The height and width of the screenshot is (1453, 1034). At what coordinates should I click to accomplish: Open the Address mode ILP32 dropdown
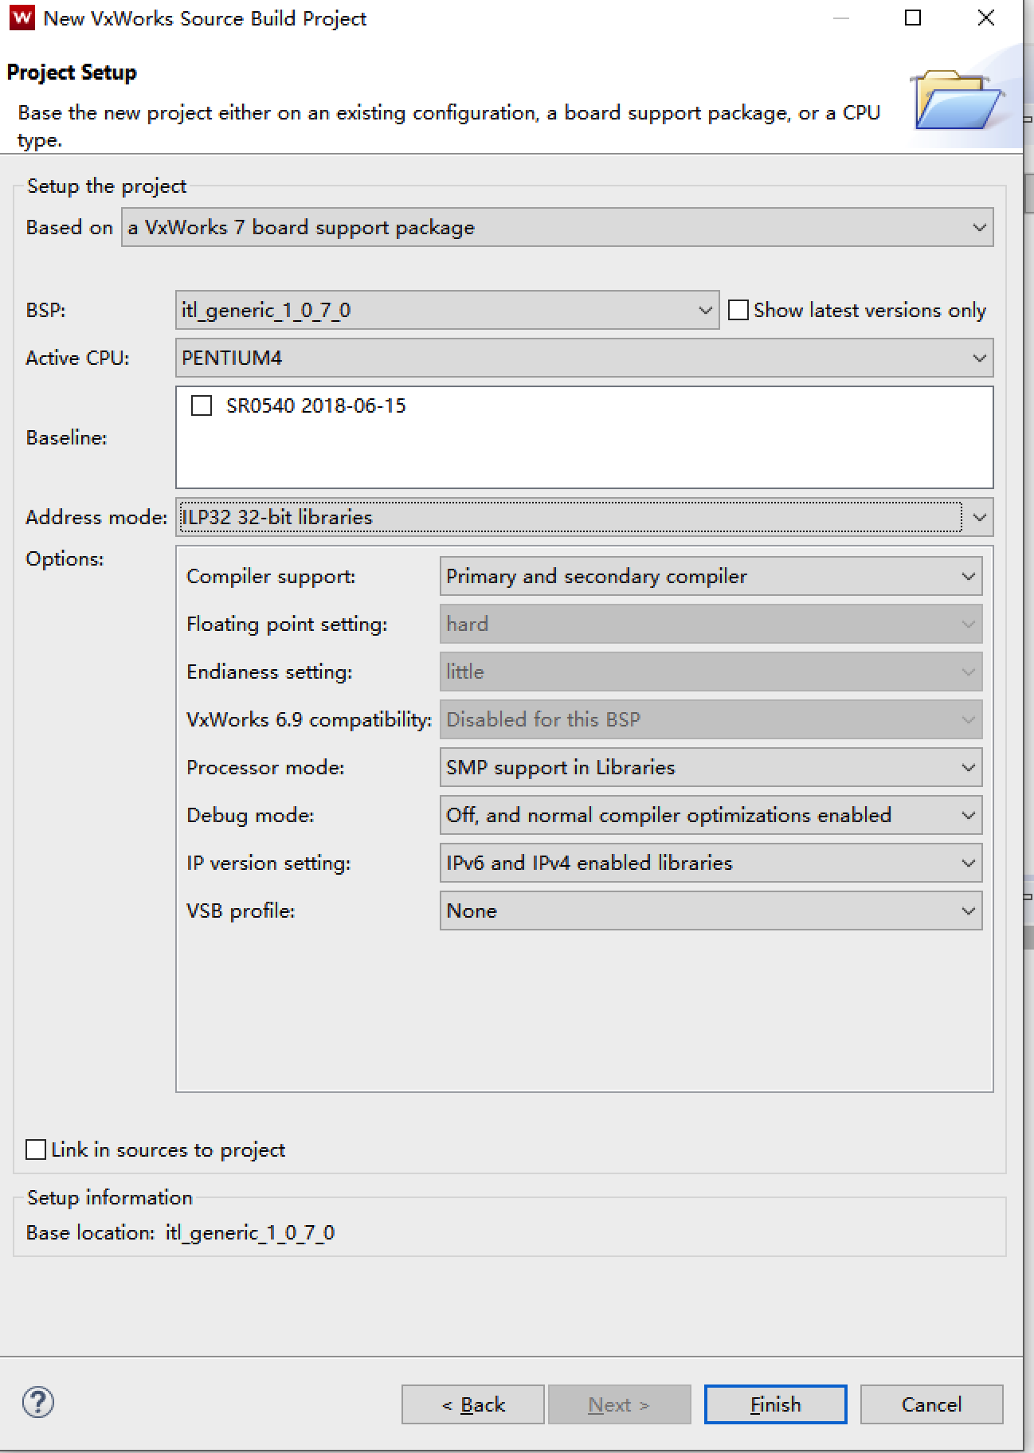tap(584, 517)
